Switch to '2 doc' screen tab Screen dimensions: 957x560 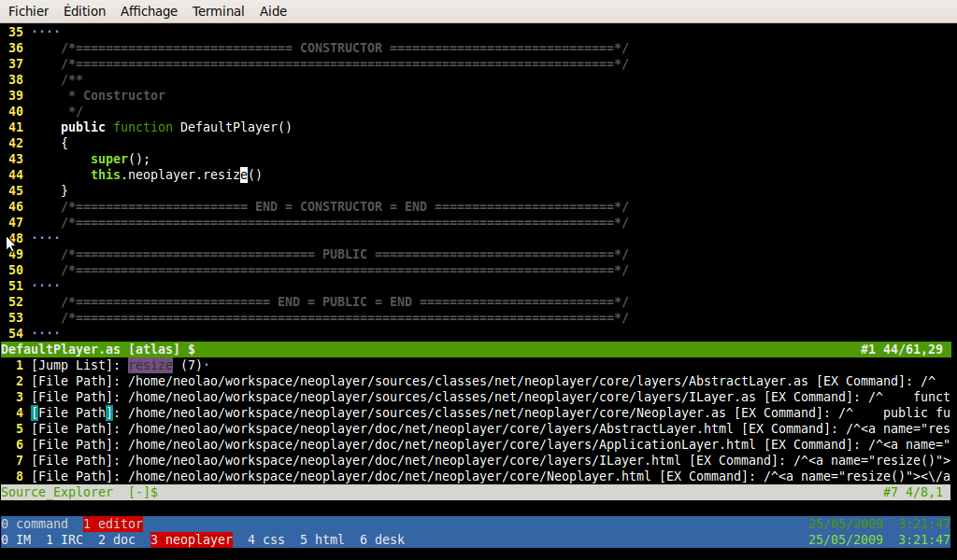point(117,539)
